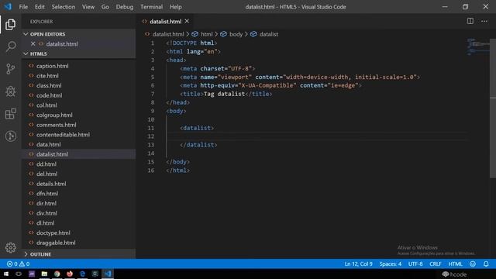
Task: Open the Extensions view
Action: coord(10,114)
